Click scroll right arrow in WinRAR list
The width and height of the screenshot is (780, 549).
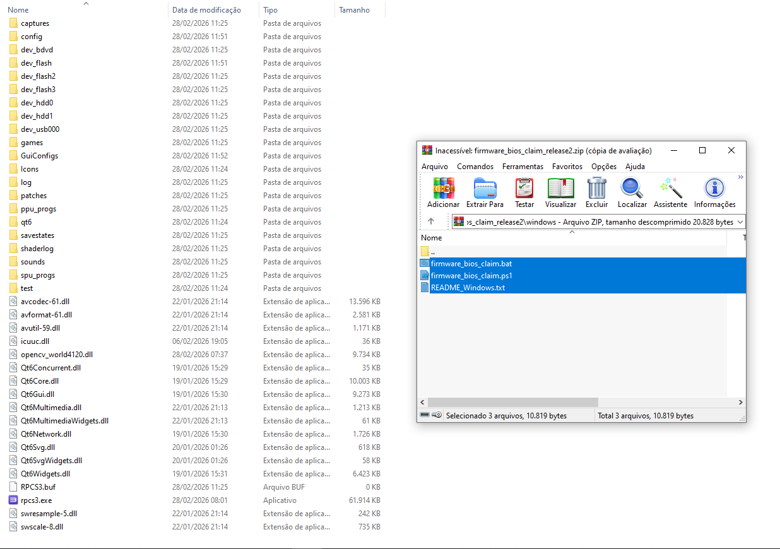(740, 402)
